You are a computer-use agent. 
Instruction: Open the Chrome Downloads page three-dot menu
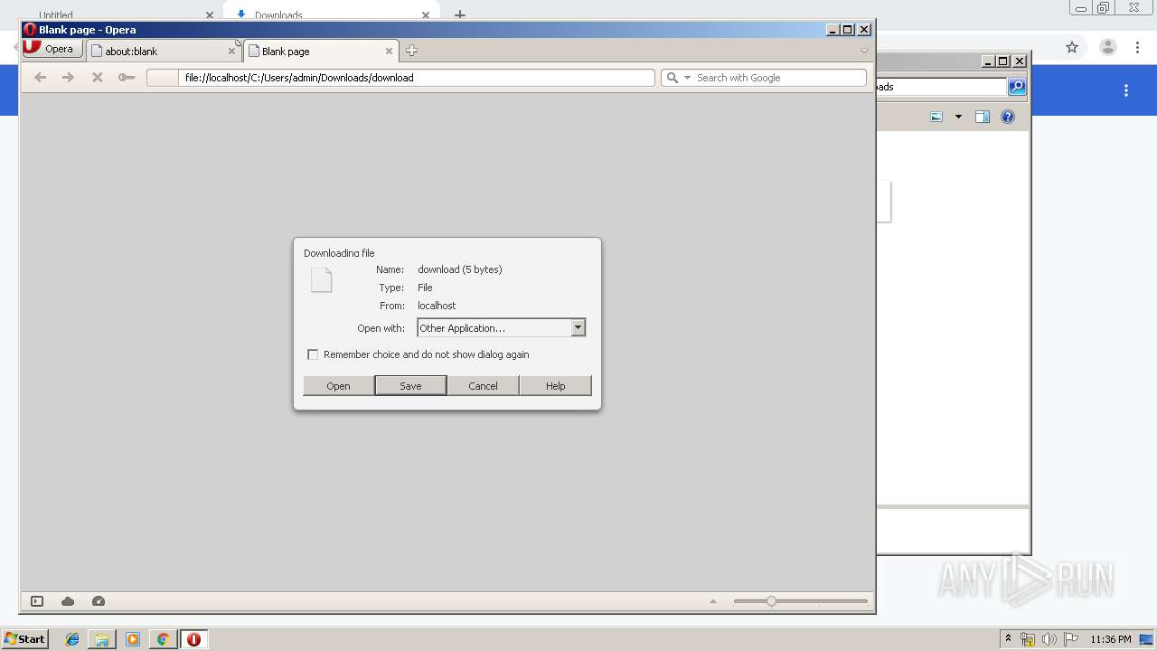pos(1126,90)
